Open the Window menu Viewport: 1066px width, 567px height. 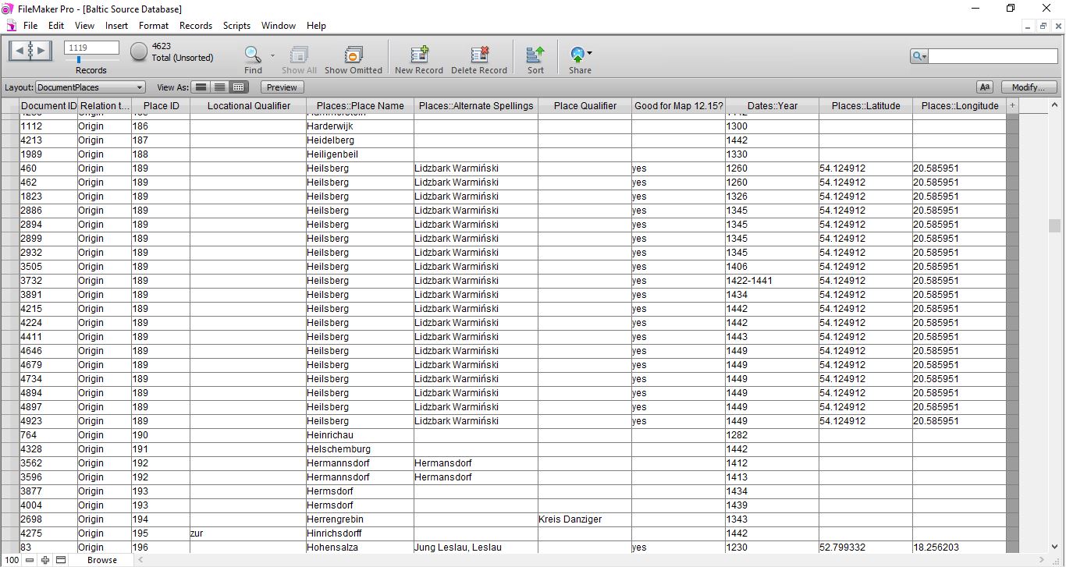[279, 26]
